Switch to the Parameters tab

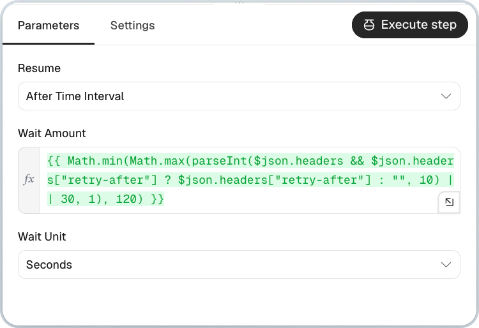(49, 26)
